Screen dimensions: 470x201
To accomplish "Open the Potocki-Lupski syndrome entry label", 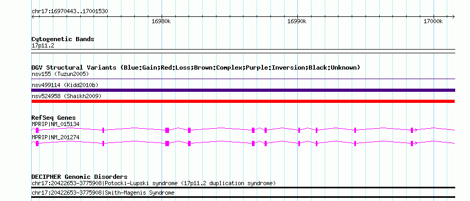I will (154, 183).
